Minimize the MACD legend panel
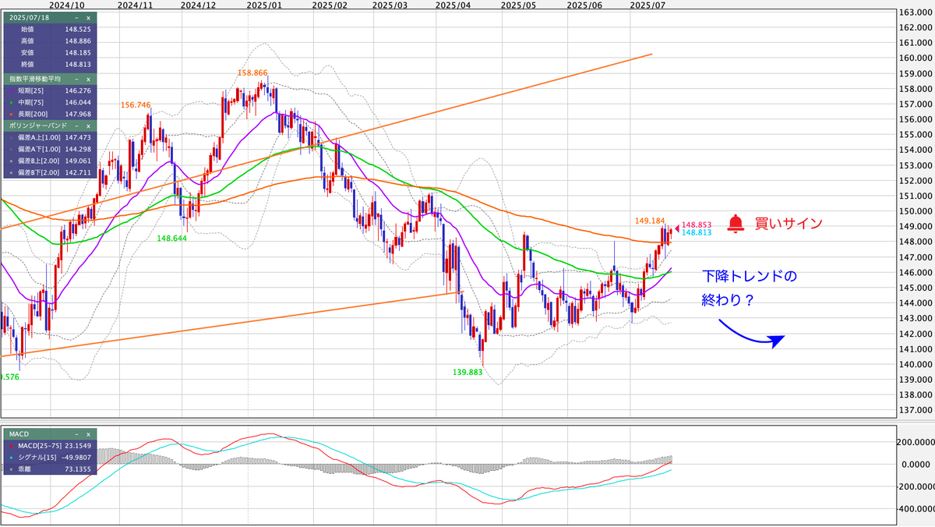 [x=77, y=433]
